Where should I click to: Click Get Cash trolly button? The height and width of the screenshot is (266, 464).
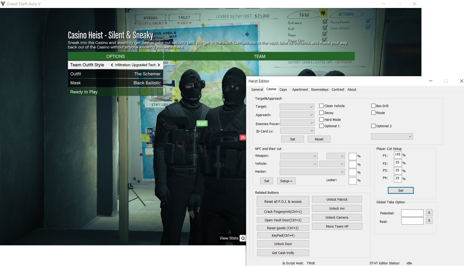point(283,253)
